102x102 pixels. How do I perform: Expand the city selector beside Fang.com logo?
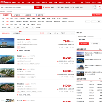(x=14, y=2)
